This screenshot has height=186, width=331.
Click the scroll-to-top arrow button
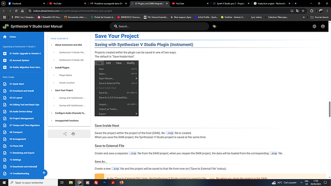(44, 173)
